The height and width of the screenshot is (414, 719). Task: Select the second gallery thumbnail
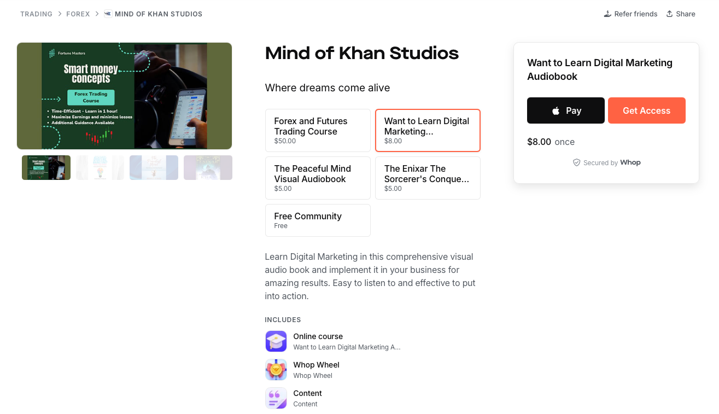pyautogui.click(x=100, y=167)
